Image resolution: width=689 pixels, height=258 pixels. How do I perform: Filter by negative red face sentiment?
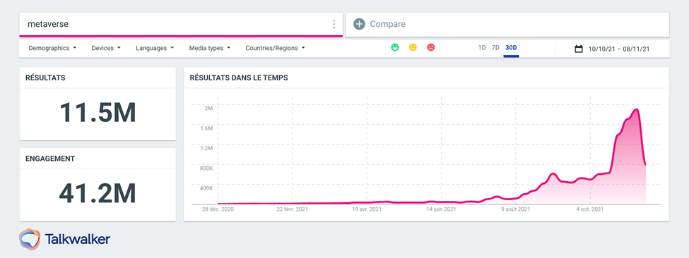[430, 47]
